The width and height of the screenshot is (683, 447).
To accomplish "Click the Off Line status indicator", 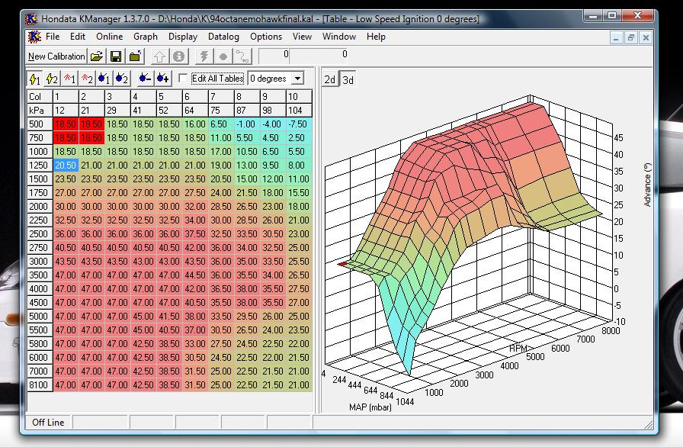I will 48,422.
